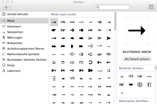Open Aufzählungszeichen/Sterne category
Screen dimensions: 157x104
click(x=24, y=49)
